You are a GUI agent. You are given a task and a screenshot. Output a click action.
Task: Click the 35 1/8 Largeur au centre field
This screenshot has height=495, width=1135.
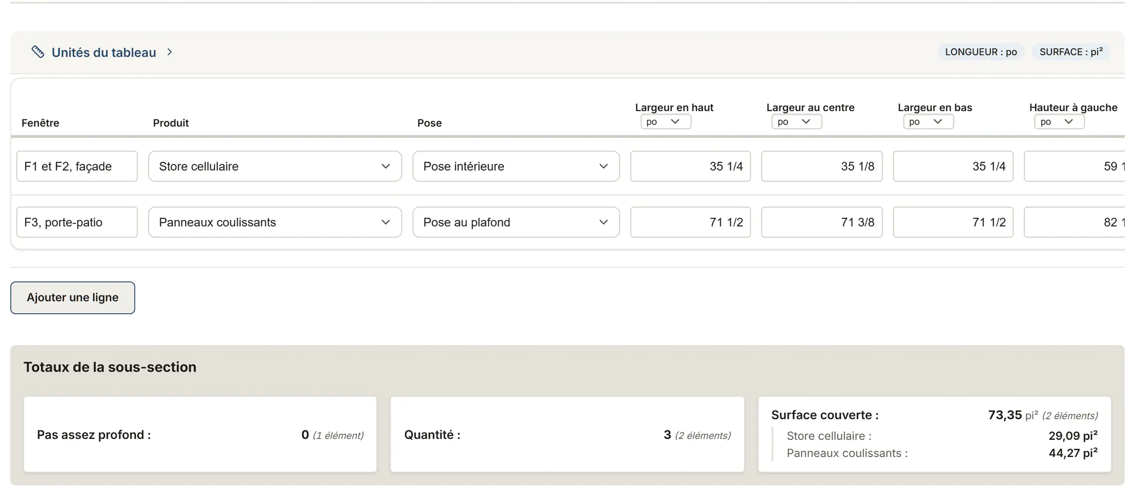(822, 166)
